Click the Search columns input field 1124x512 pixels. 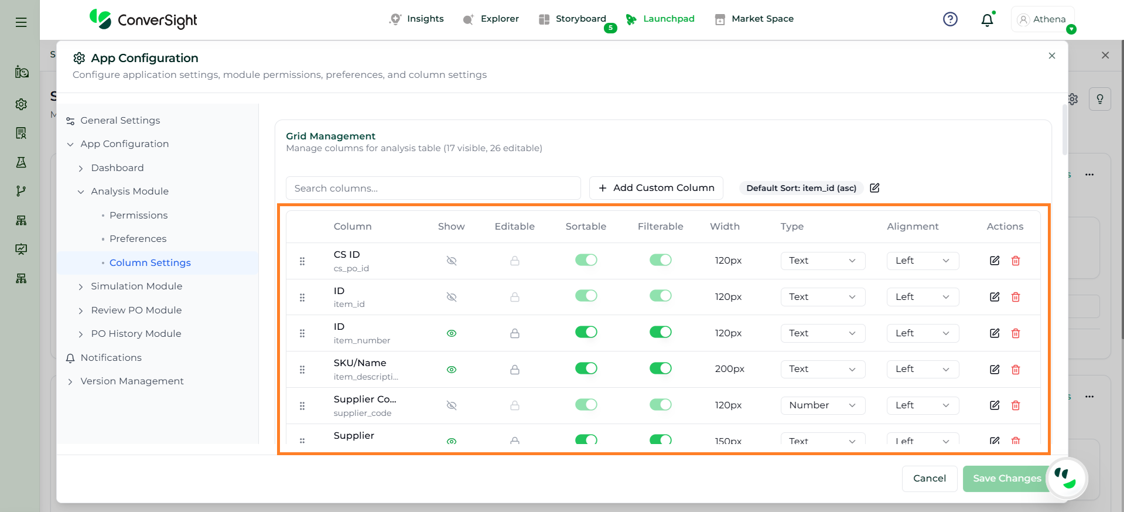pyautogui.click(x=433, y=188)
